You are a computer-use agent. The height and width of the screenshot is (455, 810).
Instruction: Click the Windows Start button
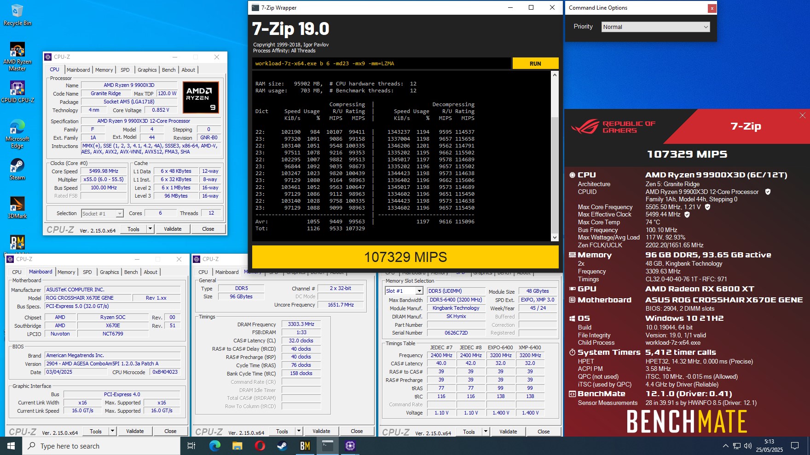point(11,446)
